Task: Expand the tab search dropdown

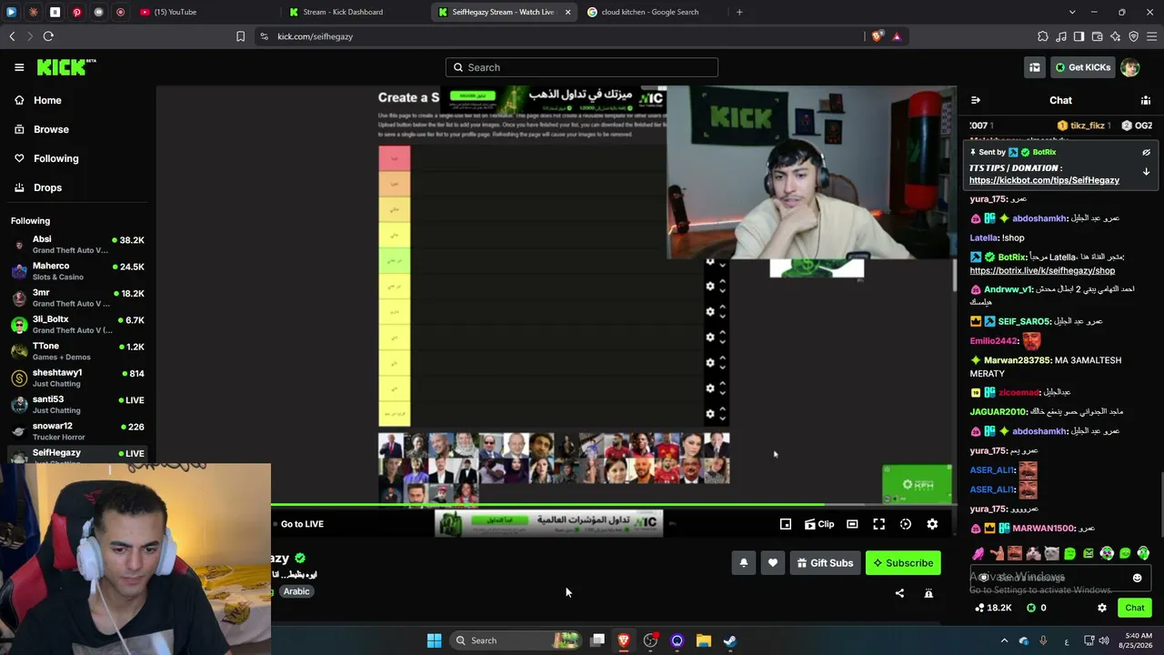Action: tap(1072, 12)
